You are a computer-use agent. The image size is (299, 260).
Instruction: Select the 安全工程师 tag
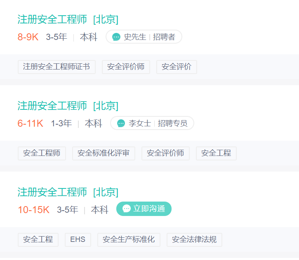(x=42, y=153)
